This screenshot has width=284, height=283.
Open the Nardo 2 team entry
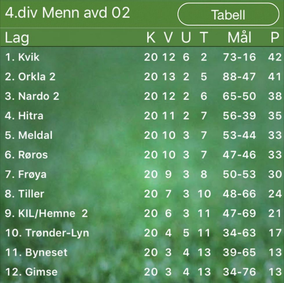(142, 96)
